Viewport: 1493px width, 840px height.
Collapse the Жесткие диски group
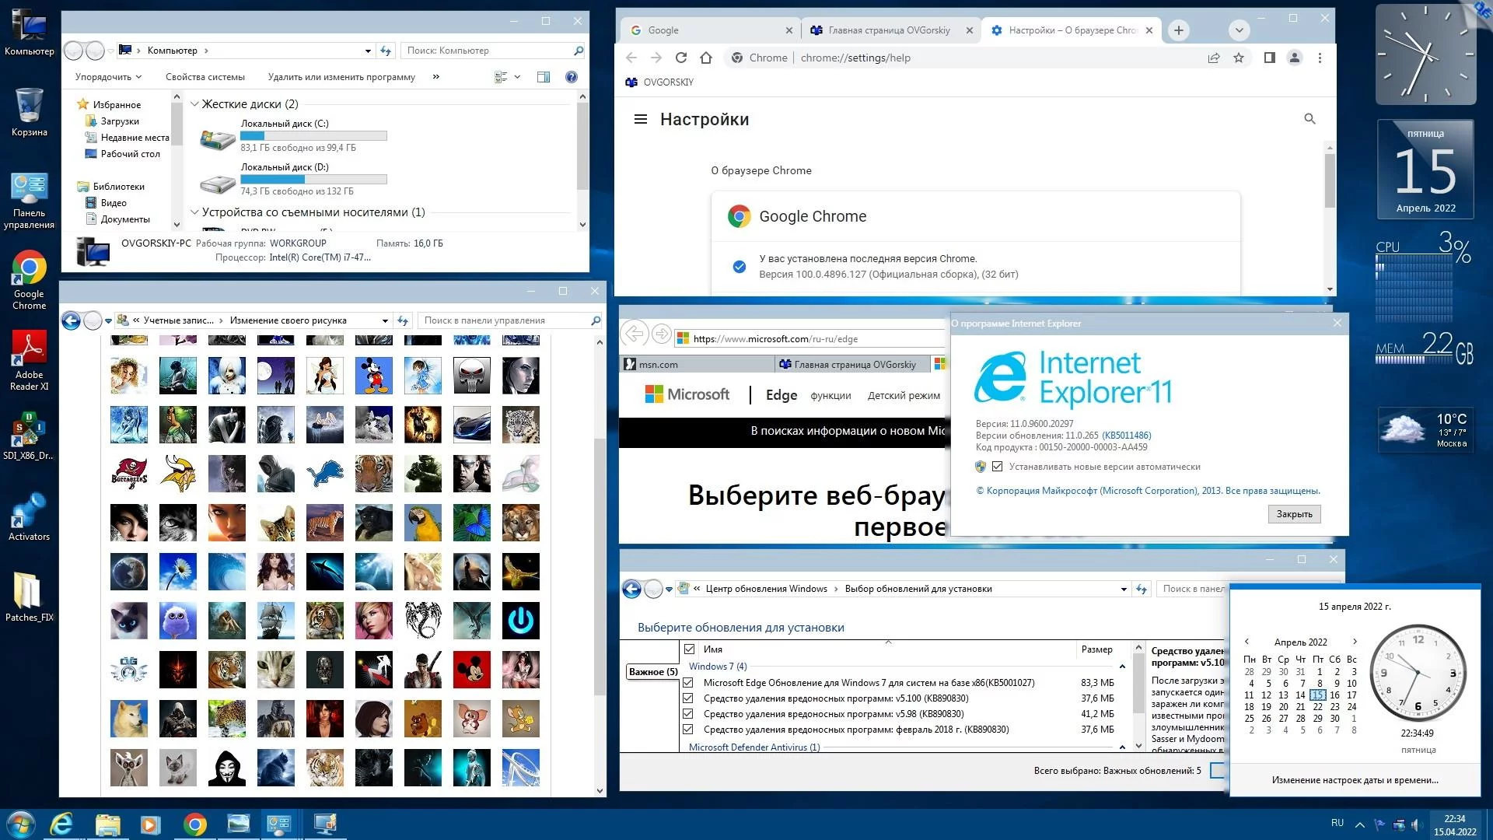pyautogui.click(x=195, y=104)
